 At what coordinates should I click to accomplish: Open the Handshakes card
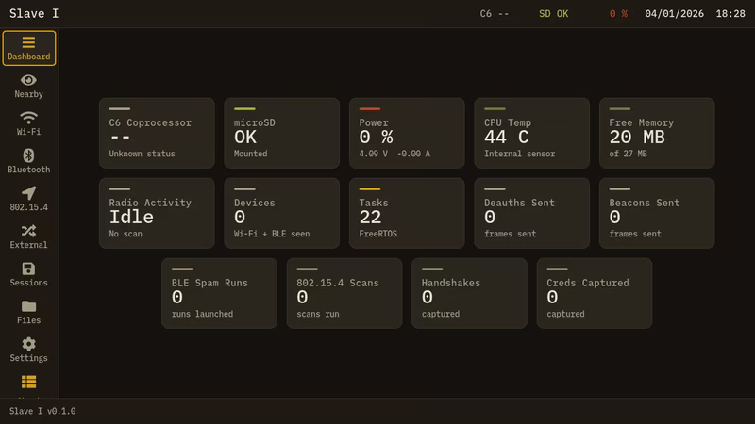point(469,293)
